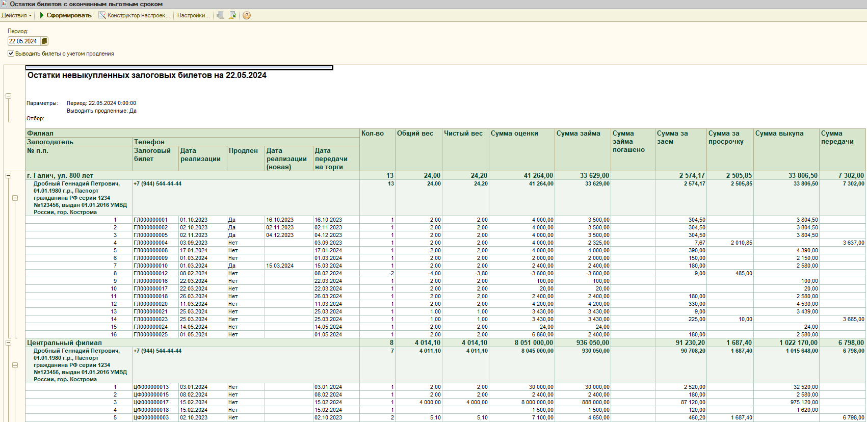Click the report title Остатки невыкупленных залоговых билетов
The image size is (867, 422).
click(147, 75)
